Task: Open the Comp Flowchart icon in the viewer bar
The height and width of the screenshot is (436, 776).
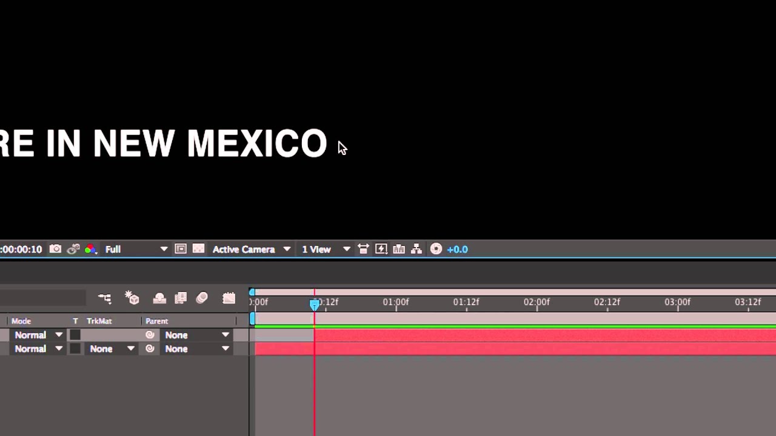Action: 416,249
